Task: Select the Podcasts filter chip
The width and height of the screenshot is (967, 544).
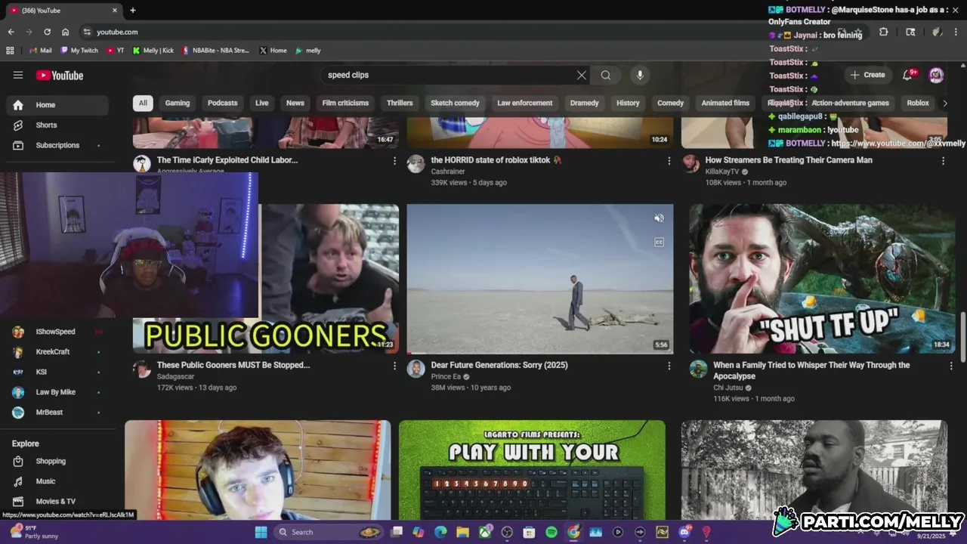Action: (x=222, y=103)
